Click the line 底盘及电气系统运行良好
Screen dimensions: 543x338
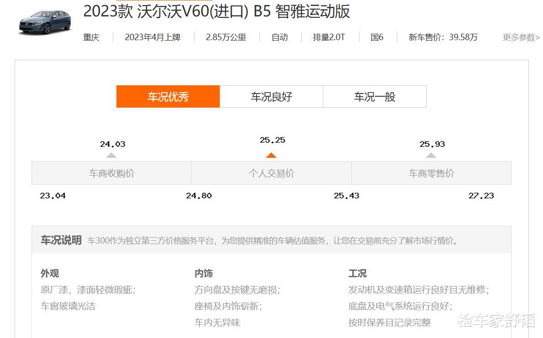pos(401,306)
